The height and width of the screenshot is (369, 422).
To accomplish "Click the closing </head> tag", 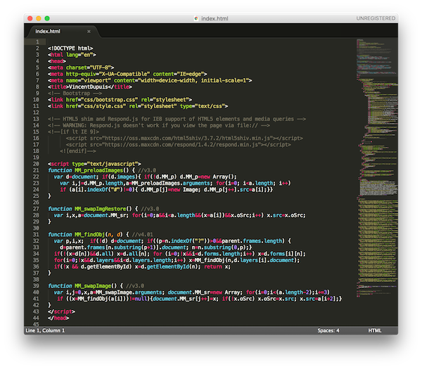I will (58, 318).
